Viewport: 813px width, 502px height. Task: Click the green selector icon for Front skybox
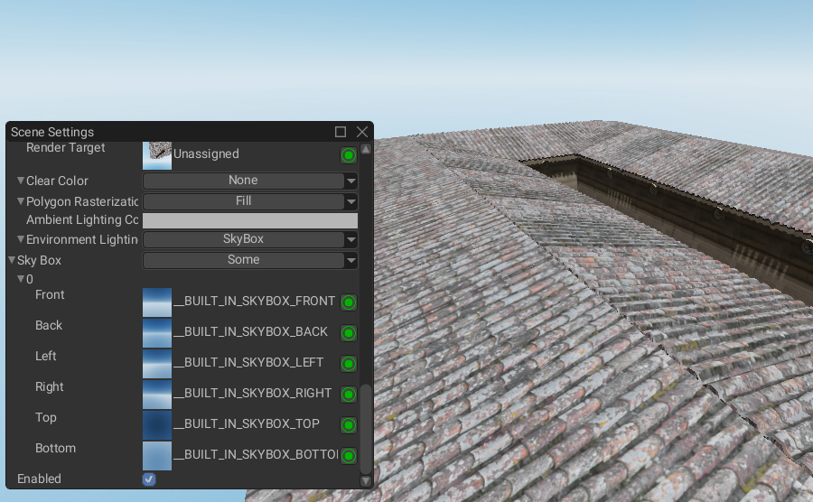(349, 302)
